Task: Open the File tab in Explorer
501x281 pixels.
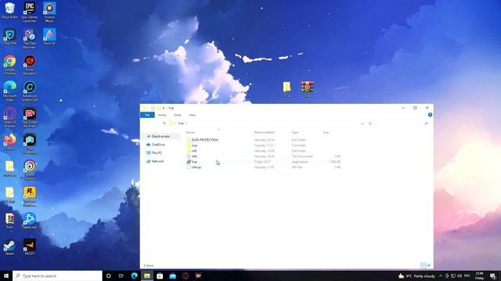Action: [x=147, y=115]
